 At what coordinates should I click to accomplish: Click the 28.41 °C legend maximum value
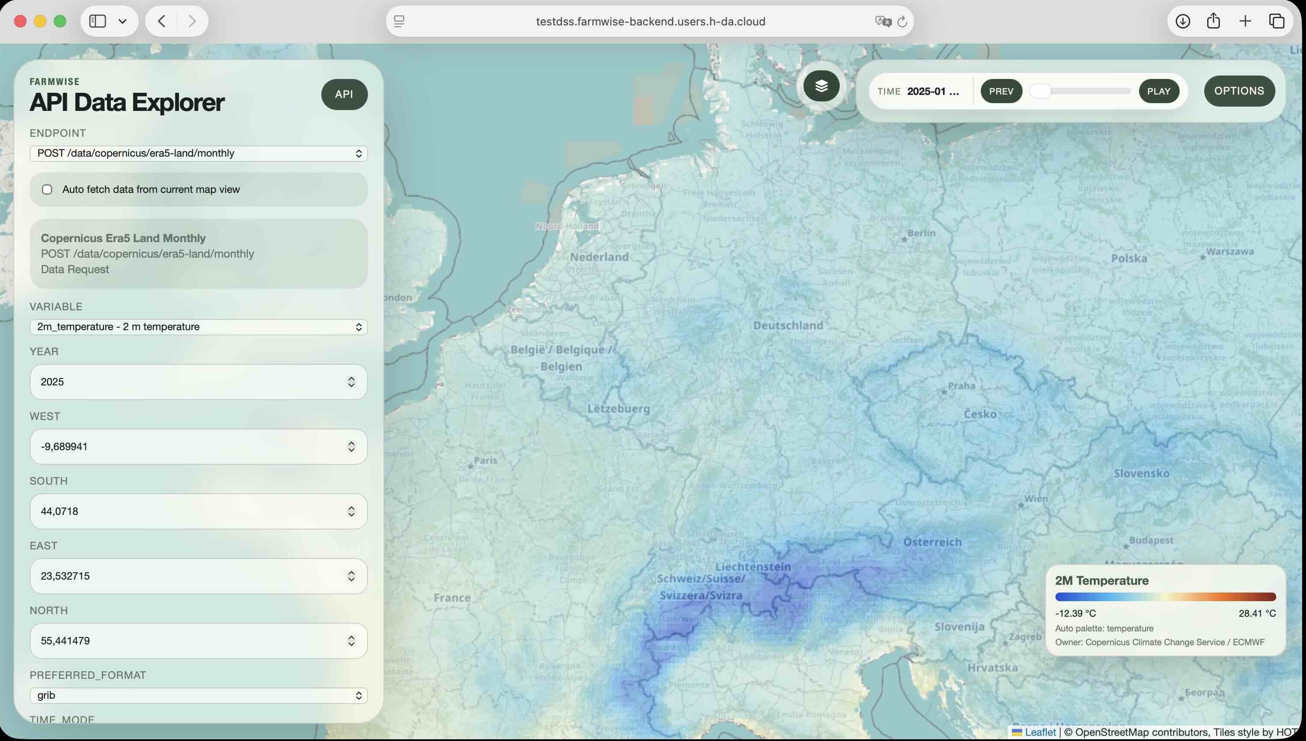[1257, 613]
